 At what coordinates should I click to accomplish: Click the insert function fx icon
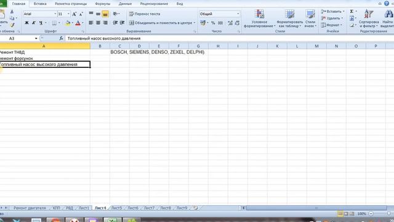[61, 38]
